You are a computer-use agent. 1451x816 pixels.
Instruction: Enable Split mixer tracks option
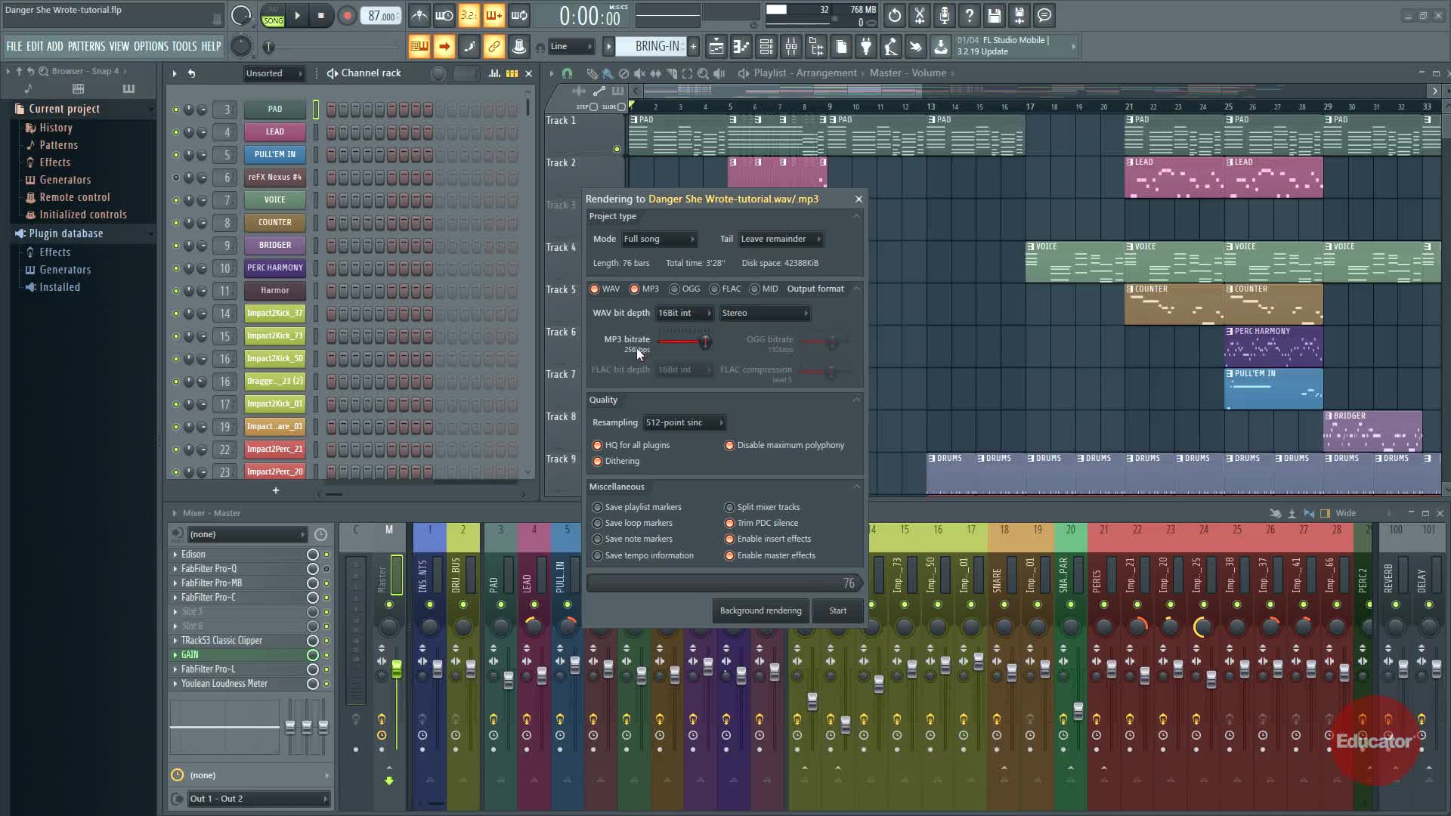(x=729, y=508)
